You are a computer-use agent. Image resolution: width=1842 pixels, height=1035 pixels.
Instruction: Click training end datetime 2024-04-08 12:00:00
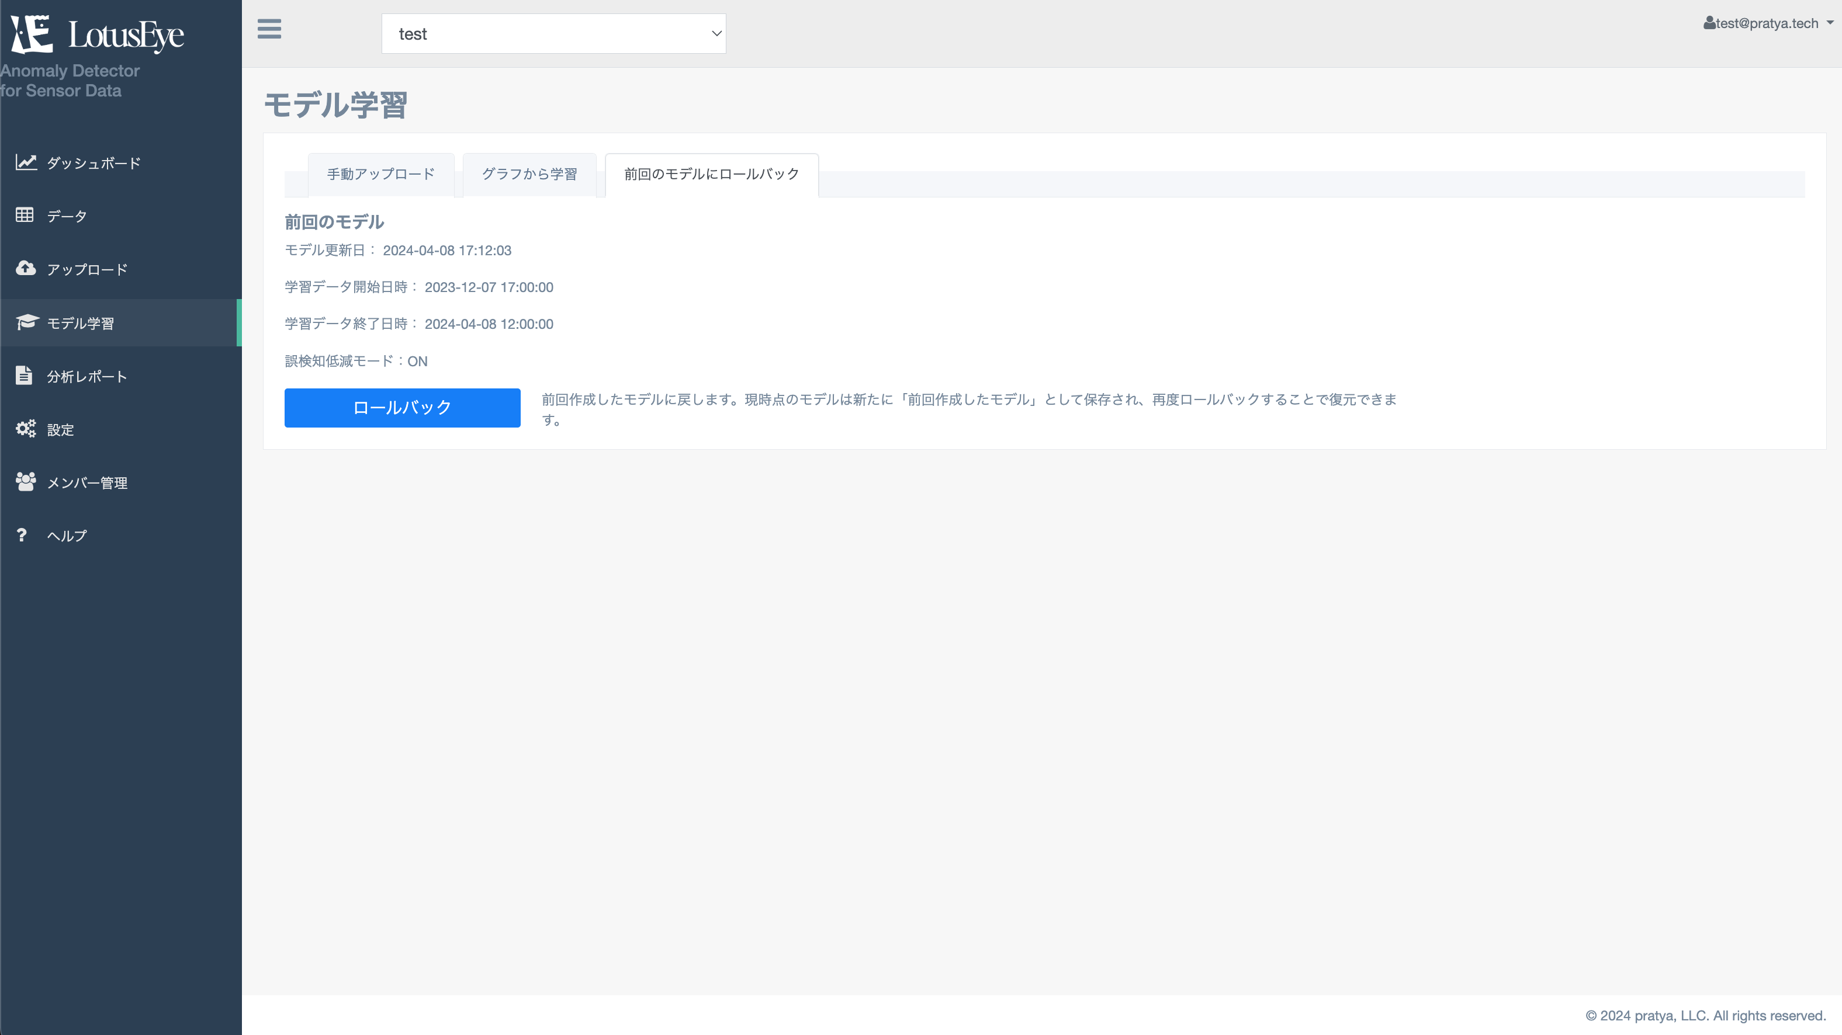click(x=489, y=324)
